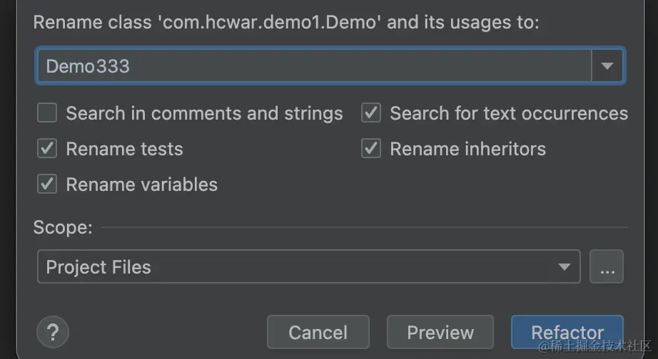Expand the new name history dropdown arrow
This screenshot has height=359, width=658.
click(607, 66)
